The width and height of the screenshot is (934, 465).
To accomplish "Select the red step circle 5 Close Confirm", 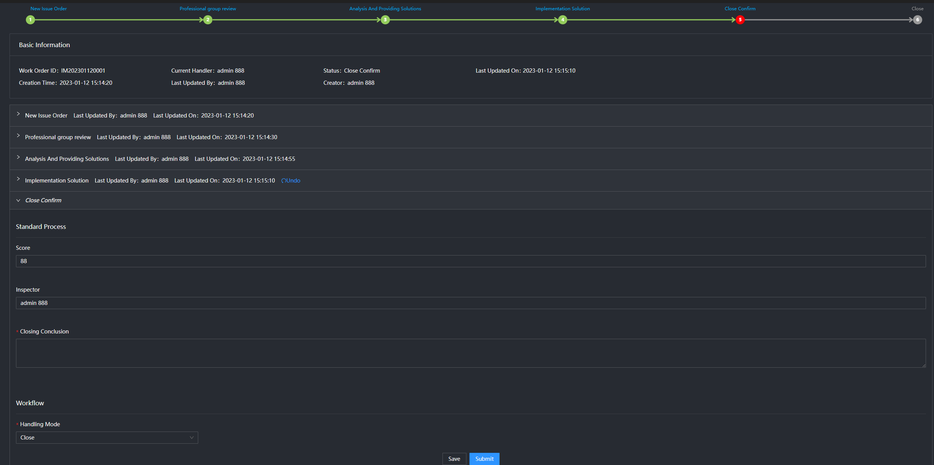I will pyautogui.click(x=740, y=20).
